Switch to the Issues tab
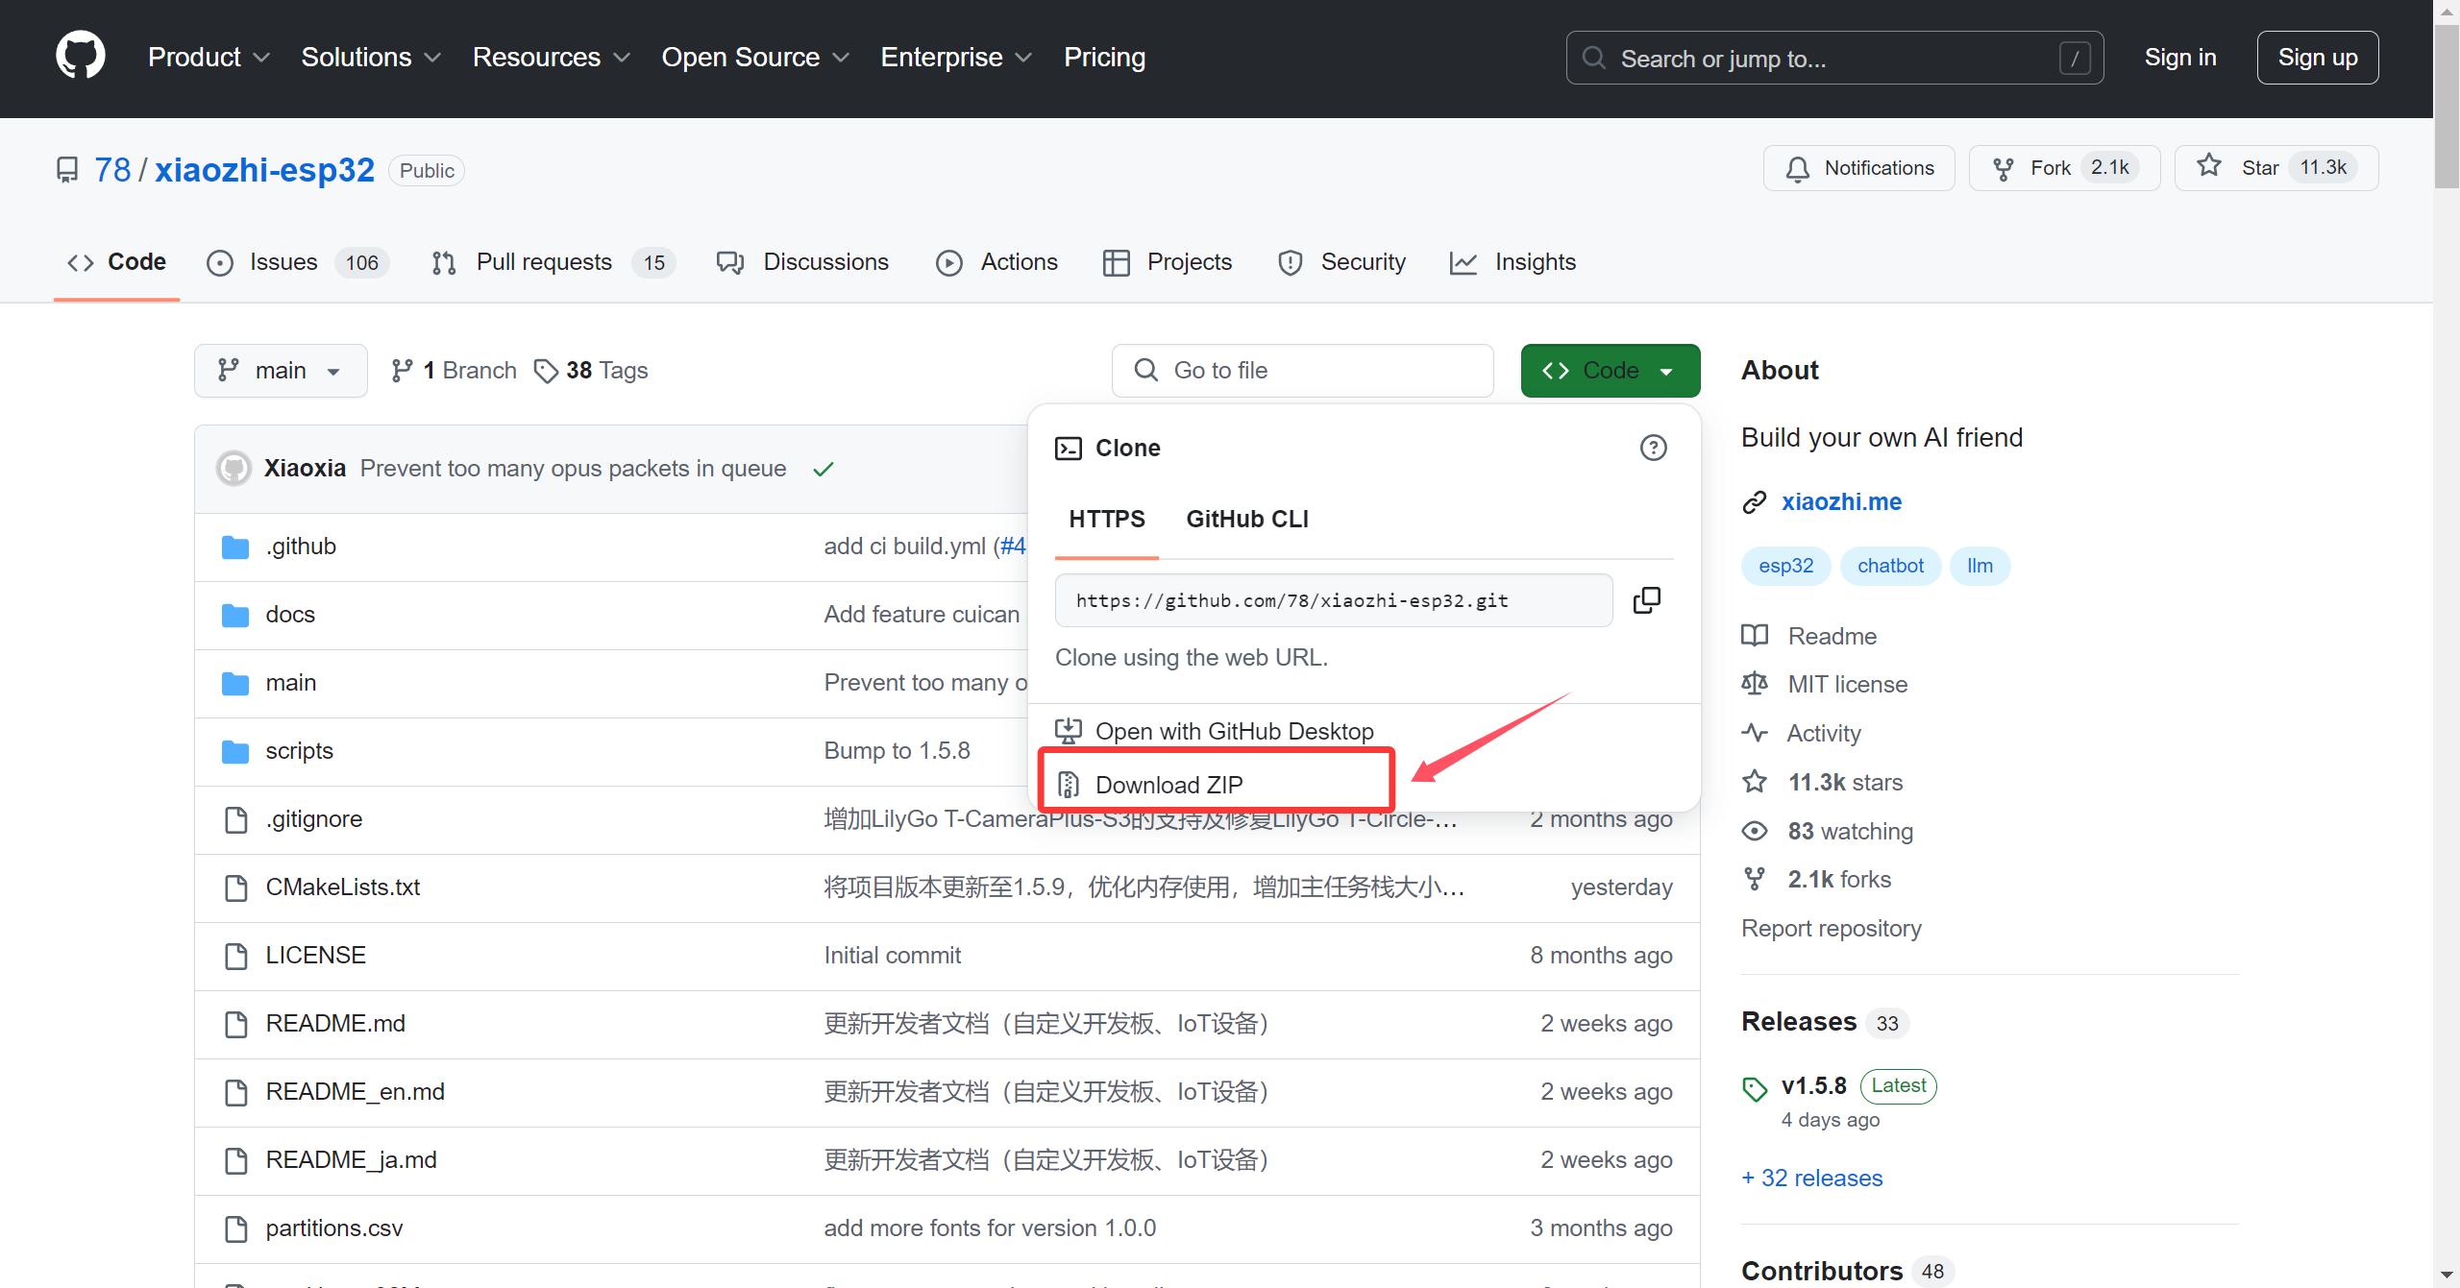 [299, 262]
